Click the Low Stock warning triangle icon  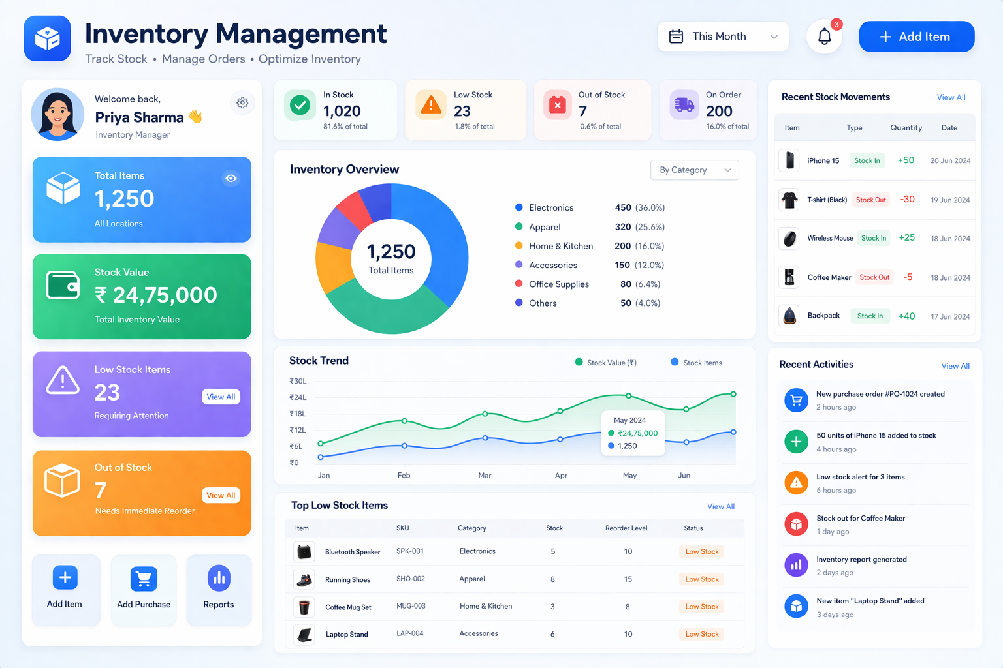click(431, 105)
